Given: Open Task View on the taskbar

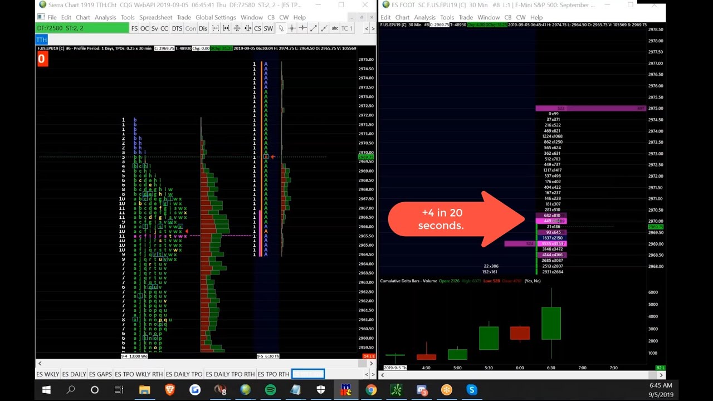Looking at the screenshot, I should [x=119, y=390].
